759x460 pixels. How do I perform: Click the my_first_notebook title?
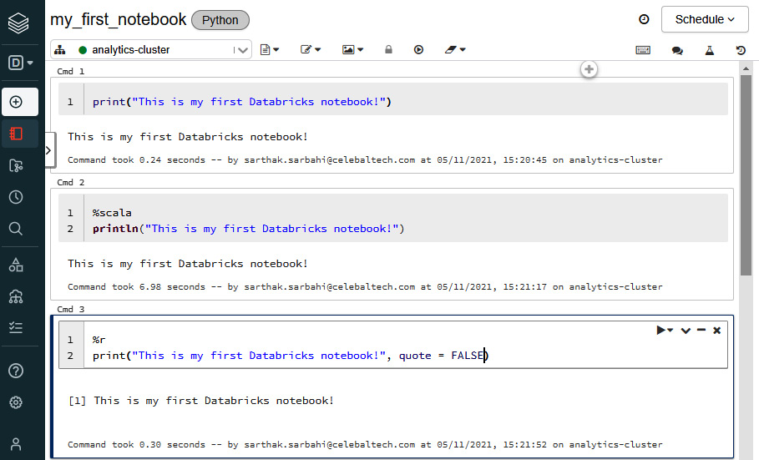(x=118, y=20)
